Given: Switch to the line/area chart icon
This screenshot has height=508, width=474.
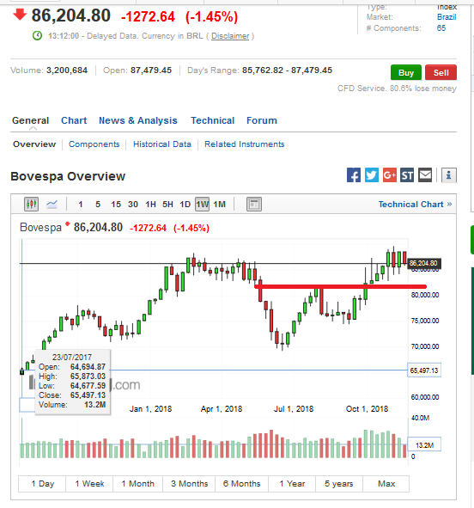Looking at the screenshot, I should pyautogui.click(x=52, y=204).
